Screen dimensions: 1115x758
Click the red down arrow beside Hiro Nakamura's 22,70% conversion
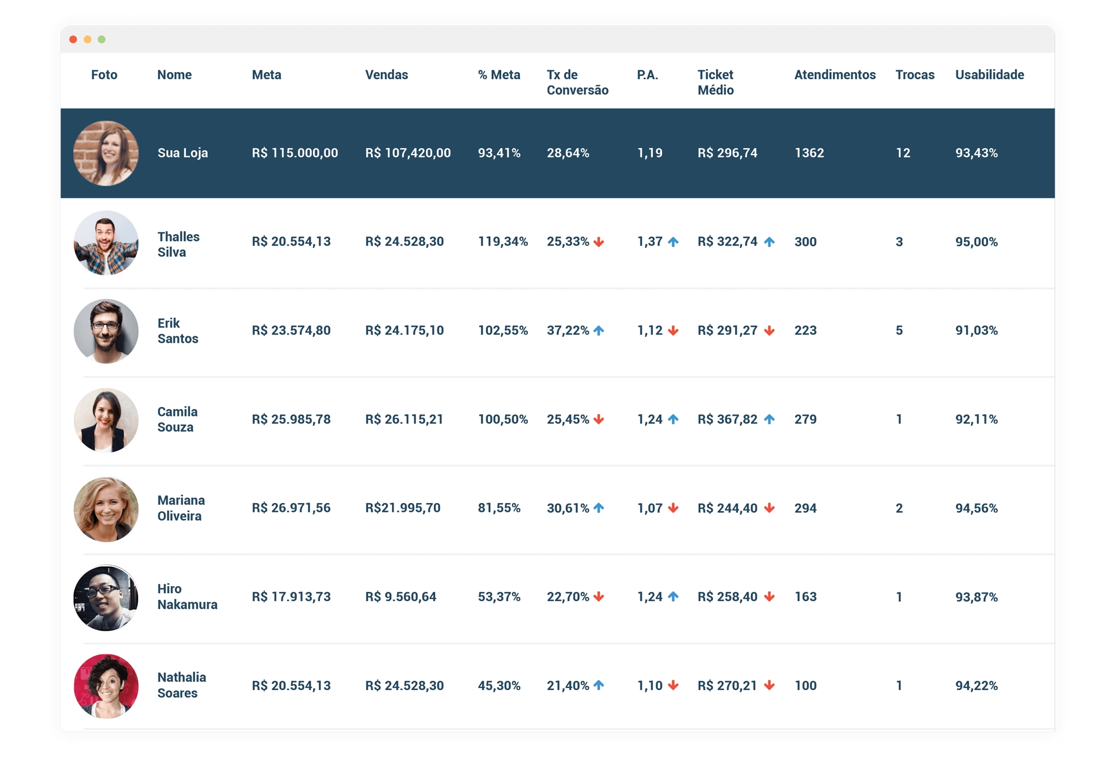click(x=599, y=597)
